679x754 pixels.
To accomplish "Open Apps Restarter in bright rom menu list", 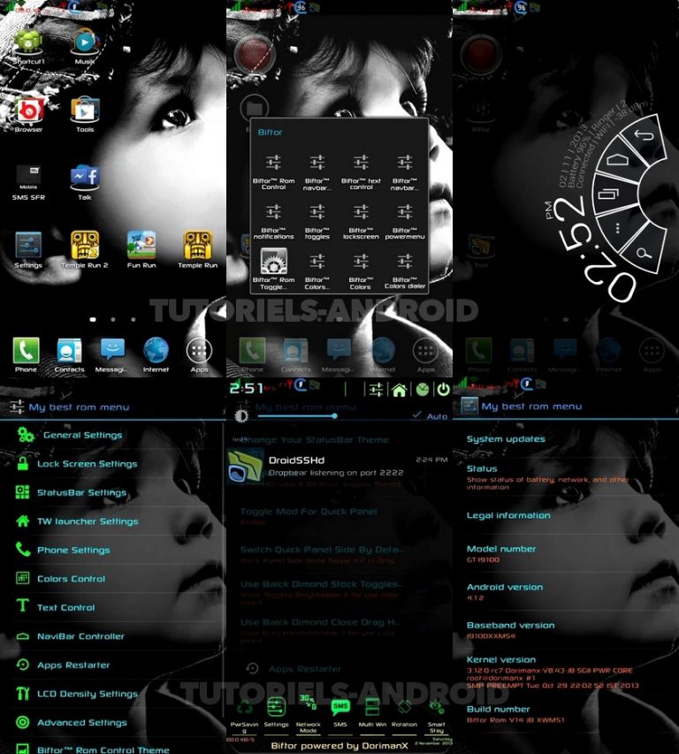I will (112, 665).
